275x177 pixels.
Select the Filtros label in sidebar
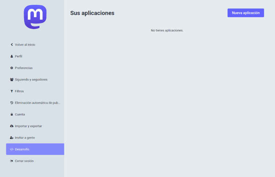19,91
